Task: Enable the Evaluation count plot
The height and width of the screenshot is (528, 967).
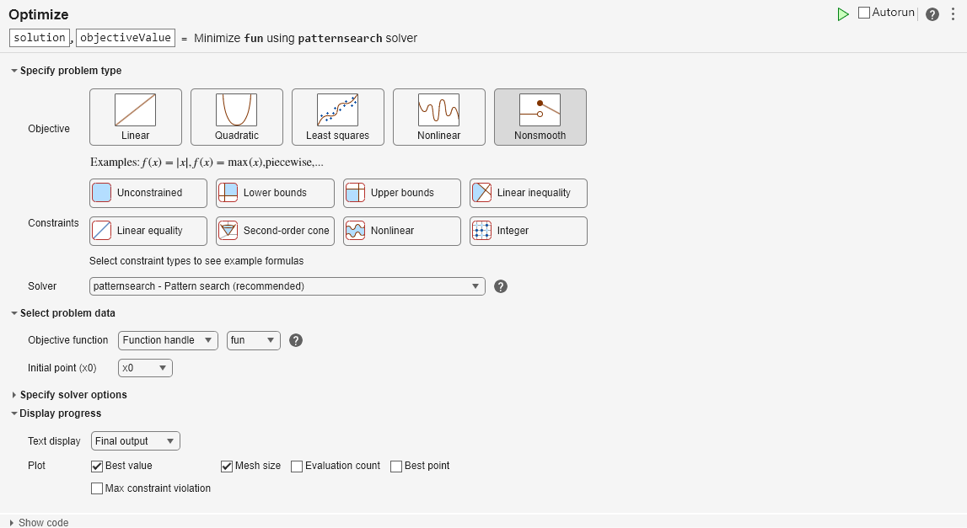Action: point(297,466)
